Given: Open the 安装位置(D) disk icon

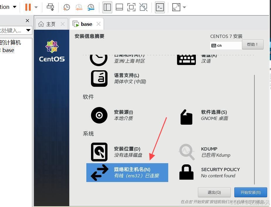Looking at the screenshot, I should click(x=99, y=152).
